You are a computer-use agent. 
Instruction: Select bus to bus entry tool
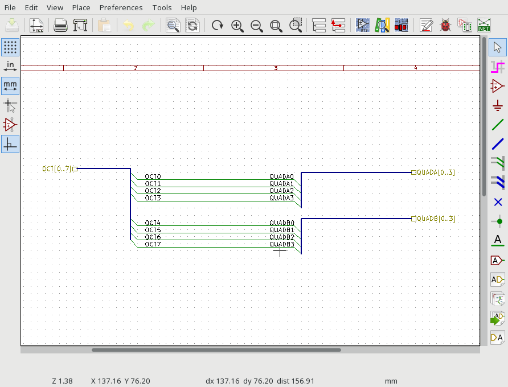click(x=498, y=183)
